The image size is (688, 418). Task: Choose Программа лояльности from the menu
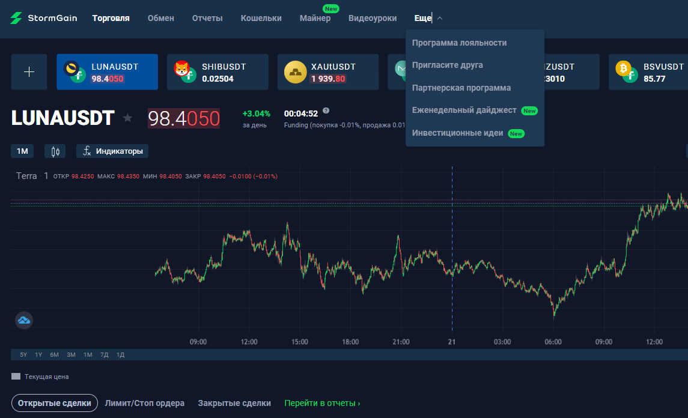(460, 43)
